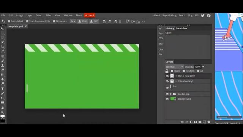Click the trash icon to delete layer
The height and width of the screenshot is (137, 243).
(209, 122)
